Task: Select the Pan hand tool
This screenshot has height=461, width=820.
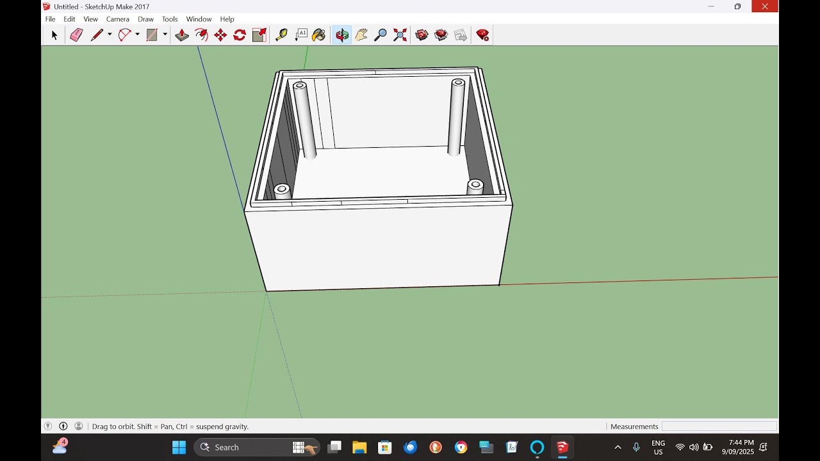Action: click(361, 35)
